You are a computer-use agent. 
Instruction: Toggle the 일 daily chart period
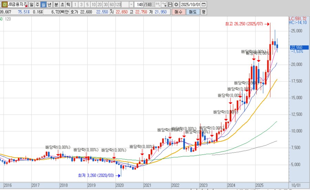click(x=32, y=4)
